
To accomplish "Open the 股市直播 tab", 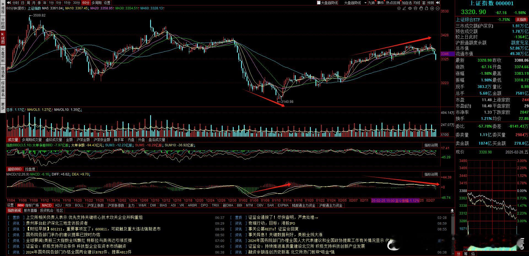I will point(30,211).
